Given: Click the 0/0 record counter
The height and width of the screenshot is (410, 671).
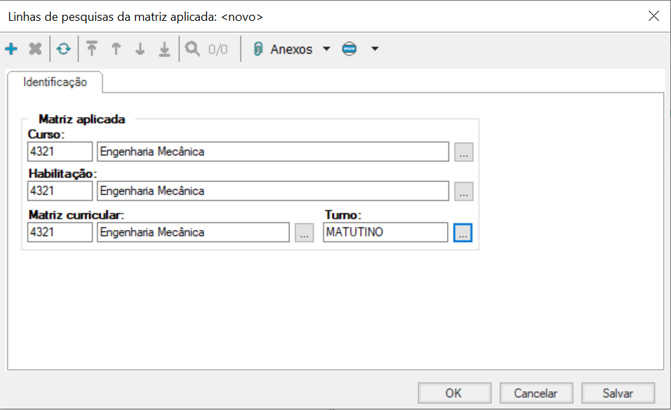Looking at the screenshot, I should [218, 49].
